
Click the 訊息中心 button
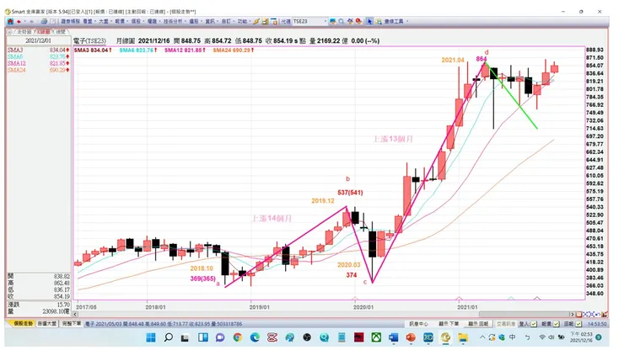(418, 324)
